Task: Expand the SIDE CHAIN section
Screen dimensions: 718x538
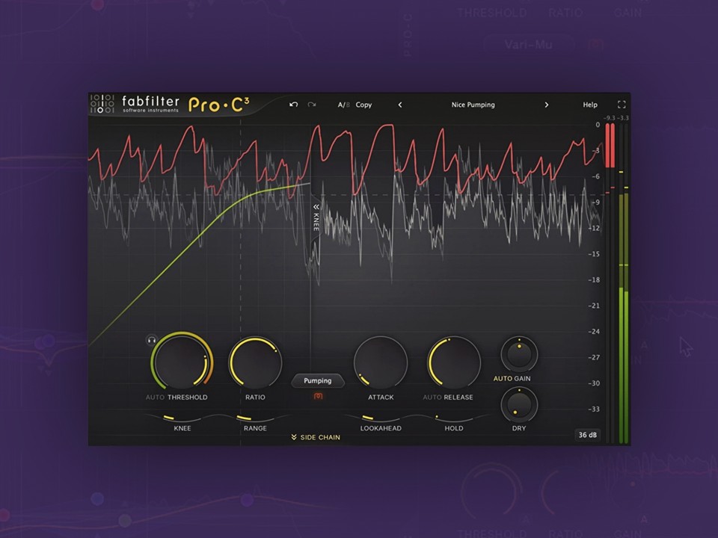Action: (316, 437)
